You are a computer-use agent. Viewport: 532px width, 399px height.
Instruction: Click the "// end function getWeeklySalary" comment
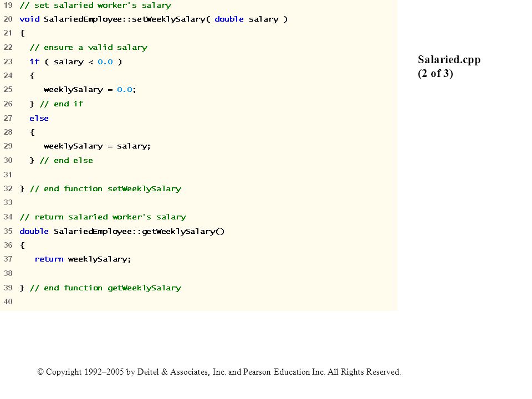click(105, 288)
